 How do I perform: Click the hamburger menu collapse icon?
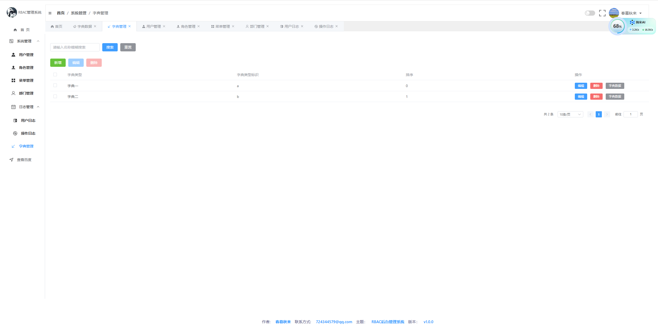click(50, 13)
